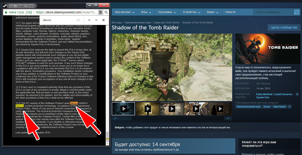Open 'Shadow of the Tomb Raider' breadcrumb link

[198, 22]
